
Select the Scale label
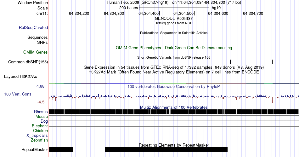pos(42,8)
